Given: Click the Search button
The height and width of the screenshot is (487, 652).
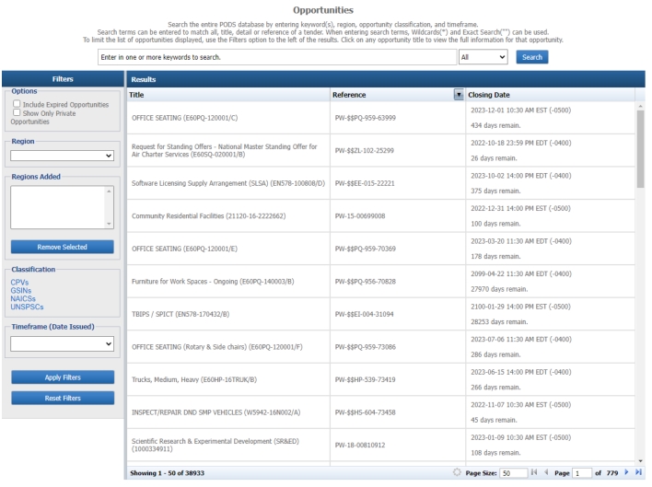Looking at the screenshot, I should point(532,57).
